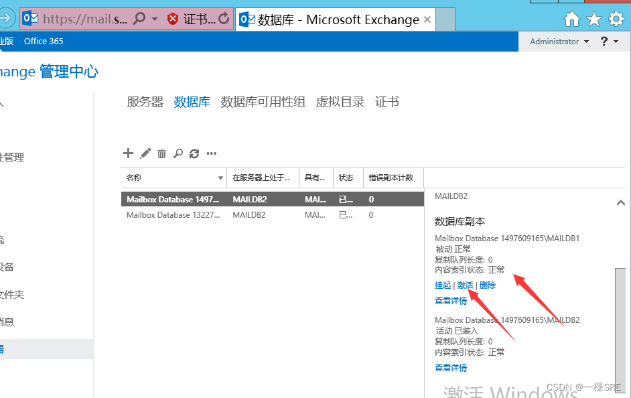
Task: Click the browser favorites star icon
Action: click(x=594, y=19)
